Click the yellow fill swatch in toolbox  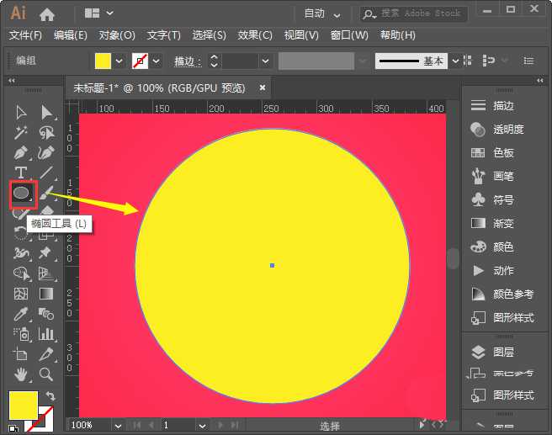(23, 405)
